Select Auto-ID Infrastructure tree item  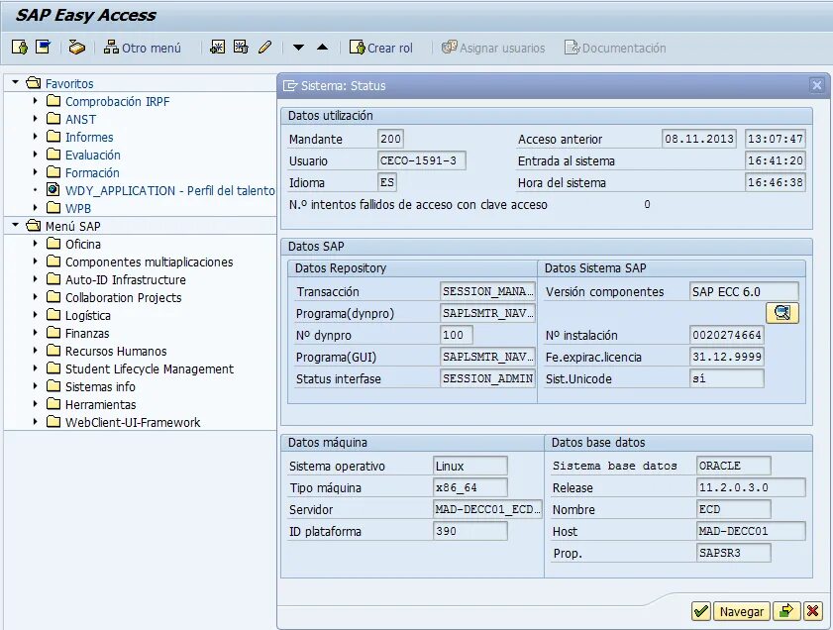point(126,279)
